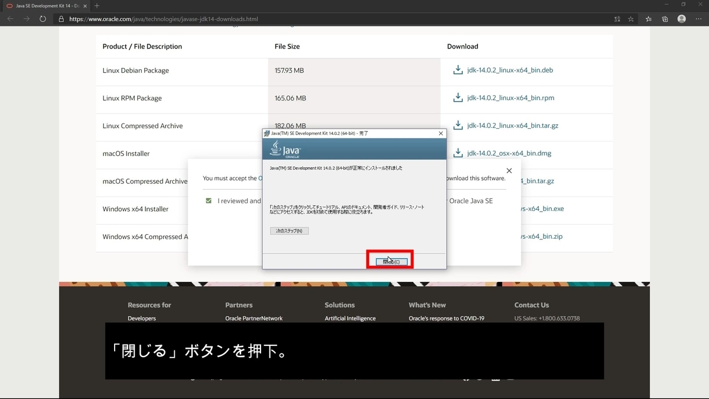Click download icon for osx-x64_bin.dmg
The height and width of the screenshot is (399, 709).
[458, 153]
